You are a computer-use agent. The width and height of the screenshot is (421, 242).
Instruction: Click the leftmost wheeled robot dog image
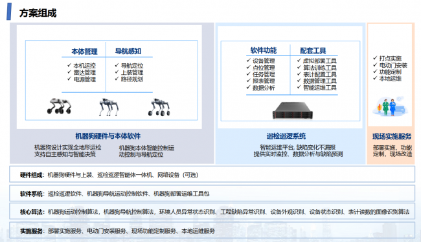[59, 106]
